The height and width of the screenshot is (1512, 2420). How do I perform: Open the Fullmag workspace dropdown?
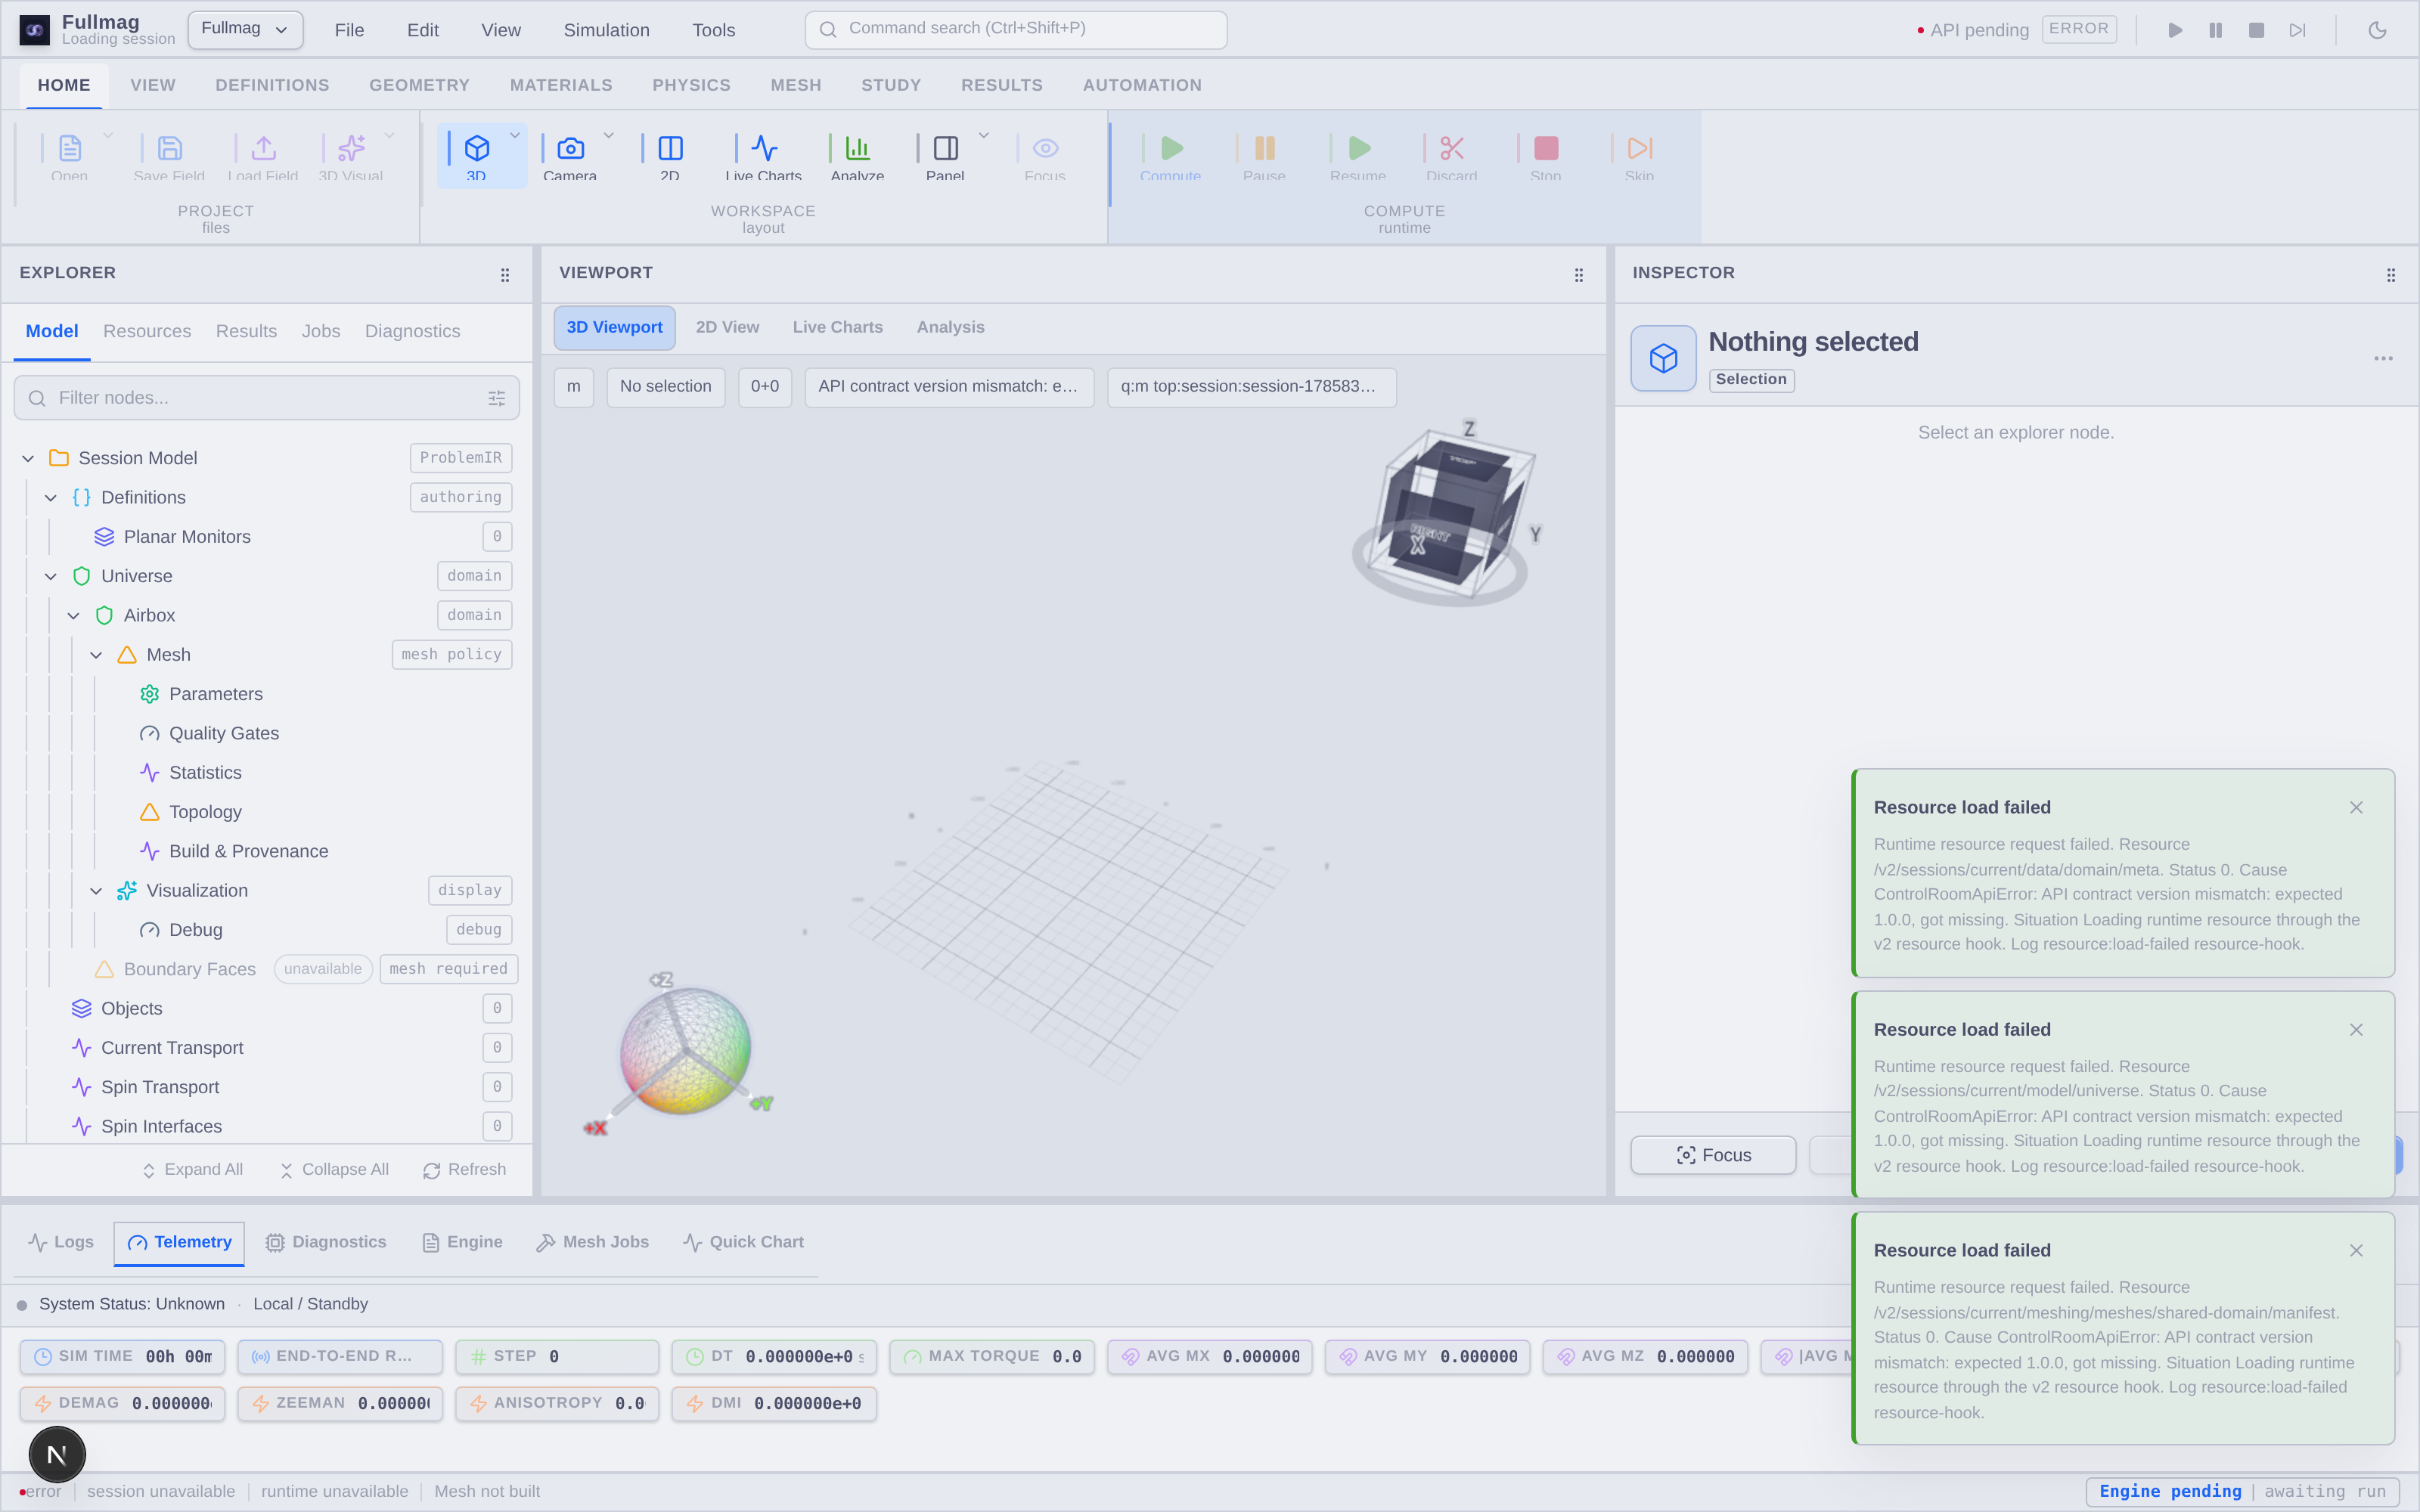tap(245, 29)
